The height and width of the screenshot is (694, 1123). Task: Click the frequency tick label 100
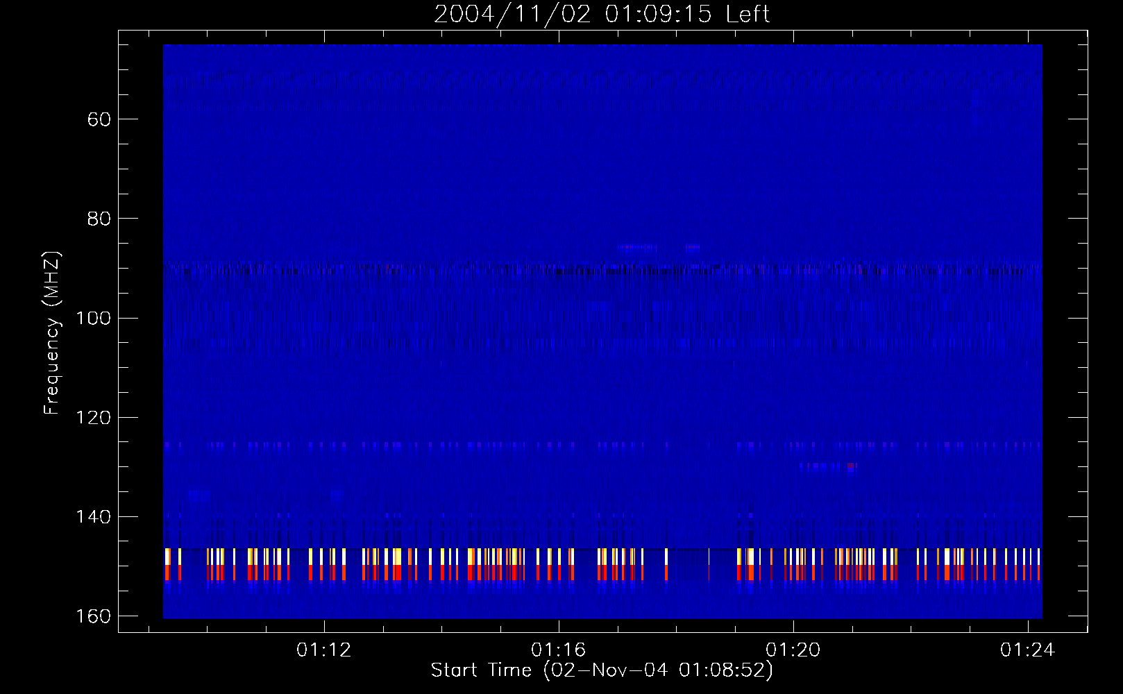point(94,318)
